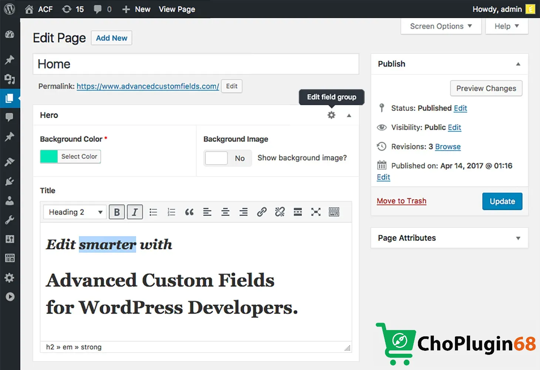Remove link with the unlink icon
The image size is (540, 370).
[280, 212]
